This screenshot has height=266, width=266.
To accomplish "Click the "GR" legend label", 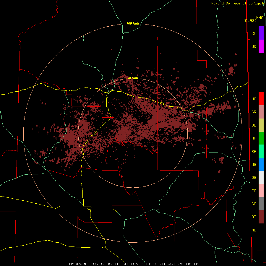I will [x=254, y=112].
